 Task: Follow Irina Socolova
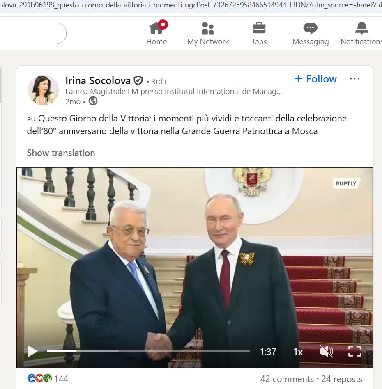(x=315, y=79)
